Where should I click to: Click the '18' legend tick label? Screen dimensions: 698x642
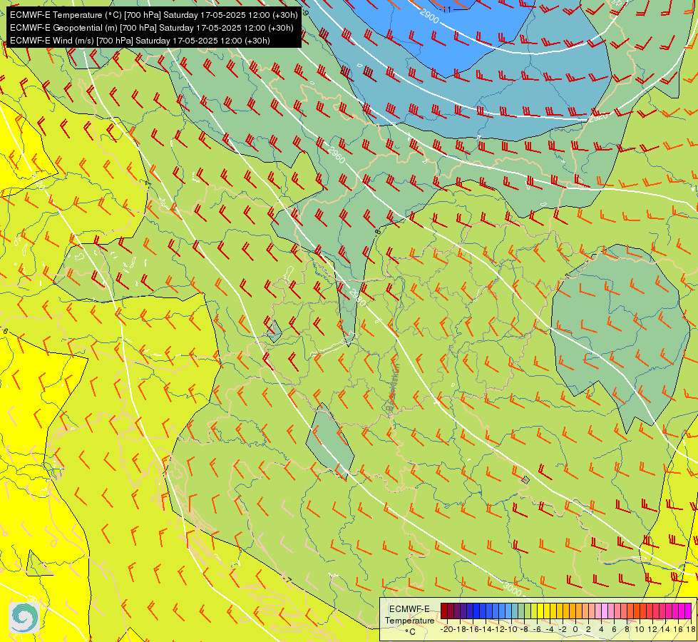[x=690, y=629]
